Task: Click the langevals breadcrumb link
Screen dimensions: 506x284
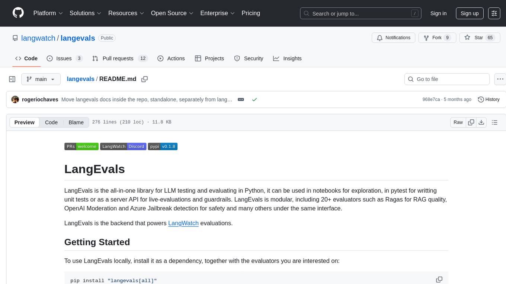Action: [x=80, y=79]
